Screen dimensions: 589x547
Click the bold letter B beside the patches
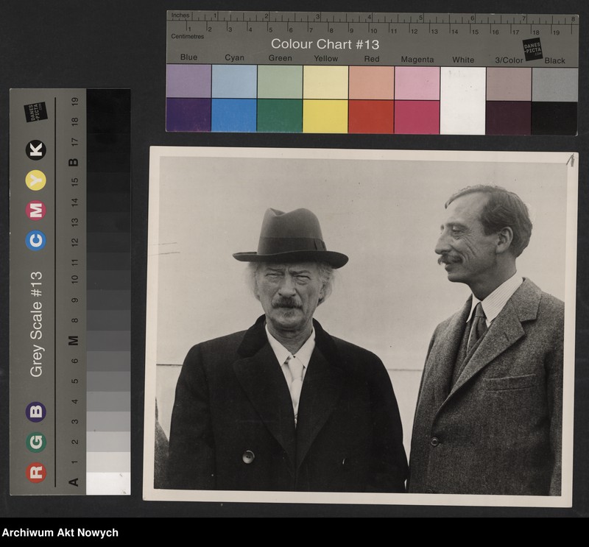[74, 162]
